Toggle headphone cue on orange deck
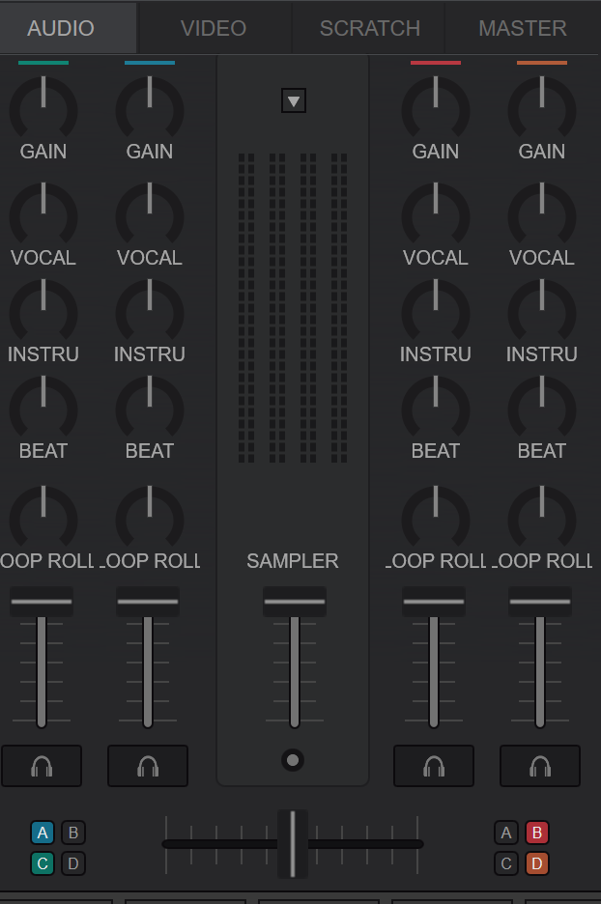Viewport: 601px width, 904px height. pyautogui.click(x=540, y=766)
